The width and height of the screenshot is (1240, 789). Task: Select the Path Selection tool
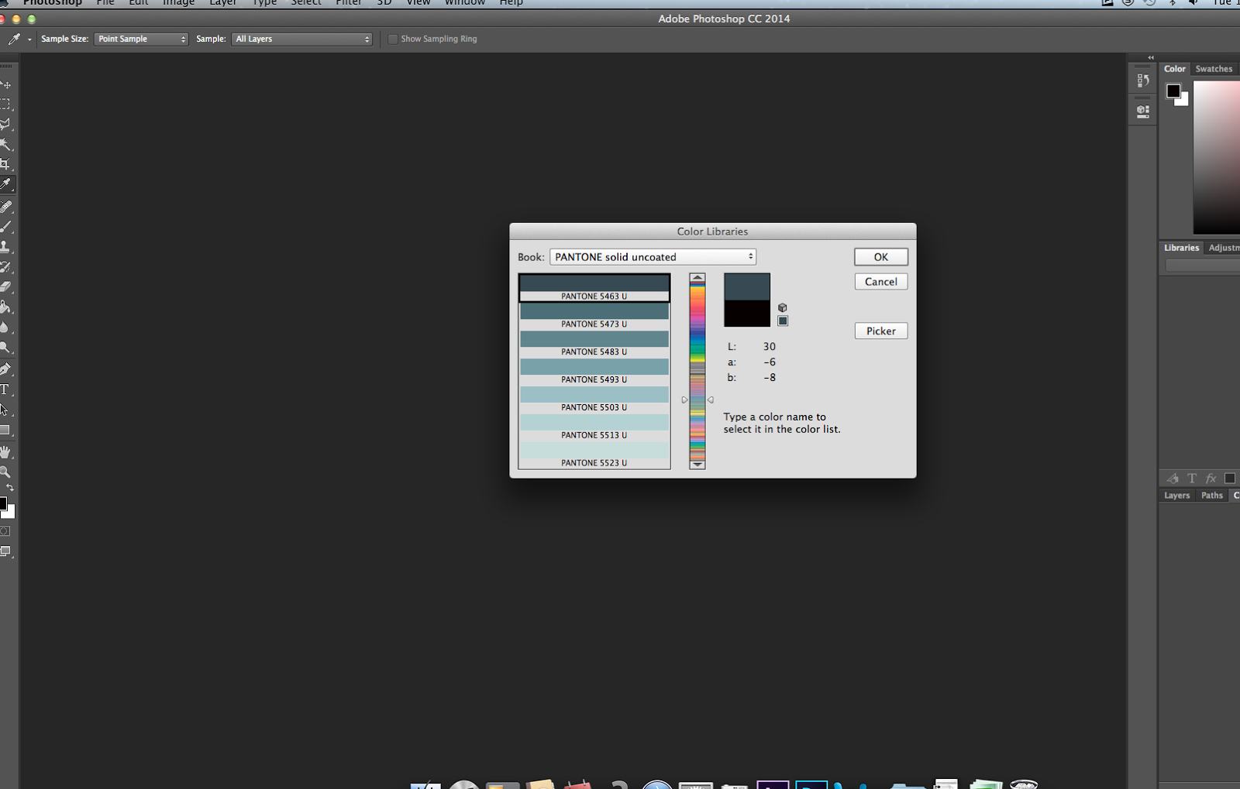point(5,410)
